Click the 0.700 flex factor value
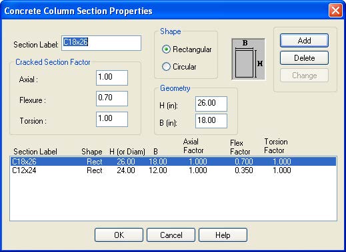 244,161
